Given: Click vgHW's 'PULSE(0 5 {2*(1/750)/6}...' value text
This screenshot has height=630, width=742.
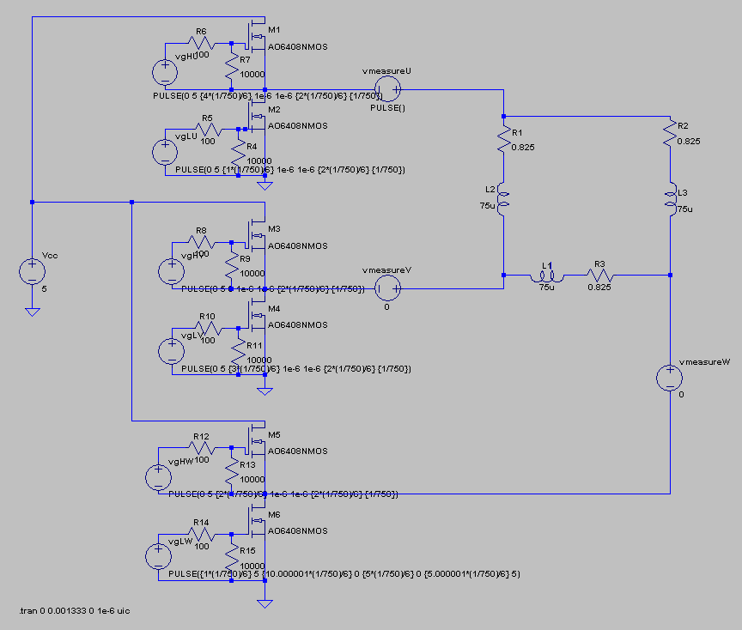Looking at the screenshot, I should [283, 494].
